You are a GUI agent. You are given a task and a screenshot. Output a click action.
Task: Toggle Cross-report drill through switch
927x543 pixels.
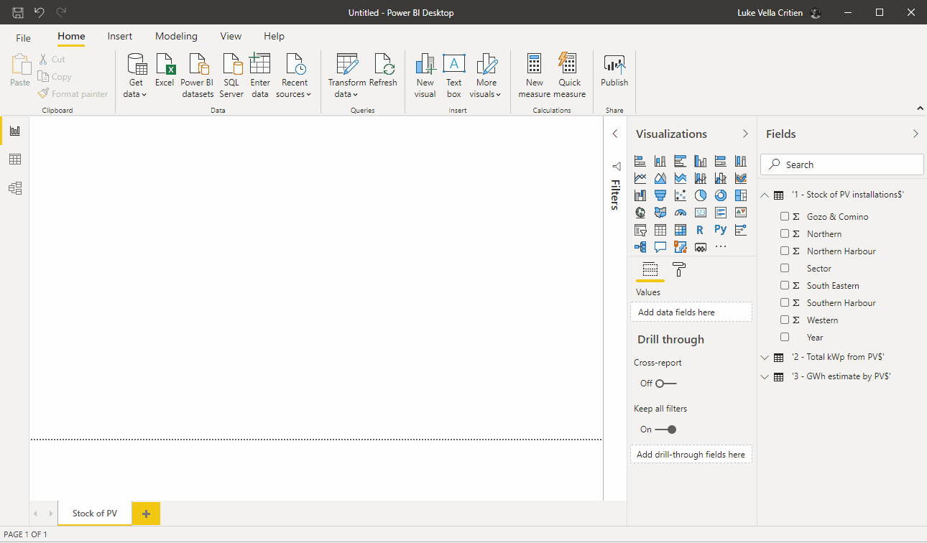click(665, 384)
